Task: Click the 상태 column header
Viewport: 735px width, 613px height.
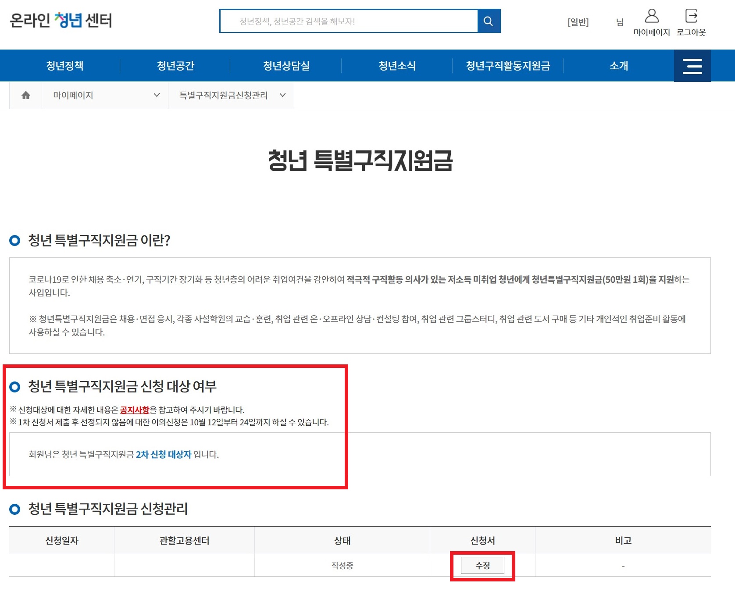Action: (342, 541)
